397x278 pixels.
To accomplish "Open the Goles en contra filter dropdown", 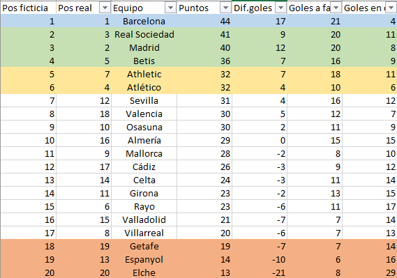I will point(391,8).
